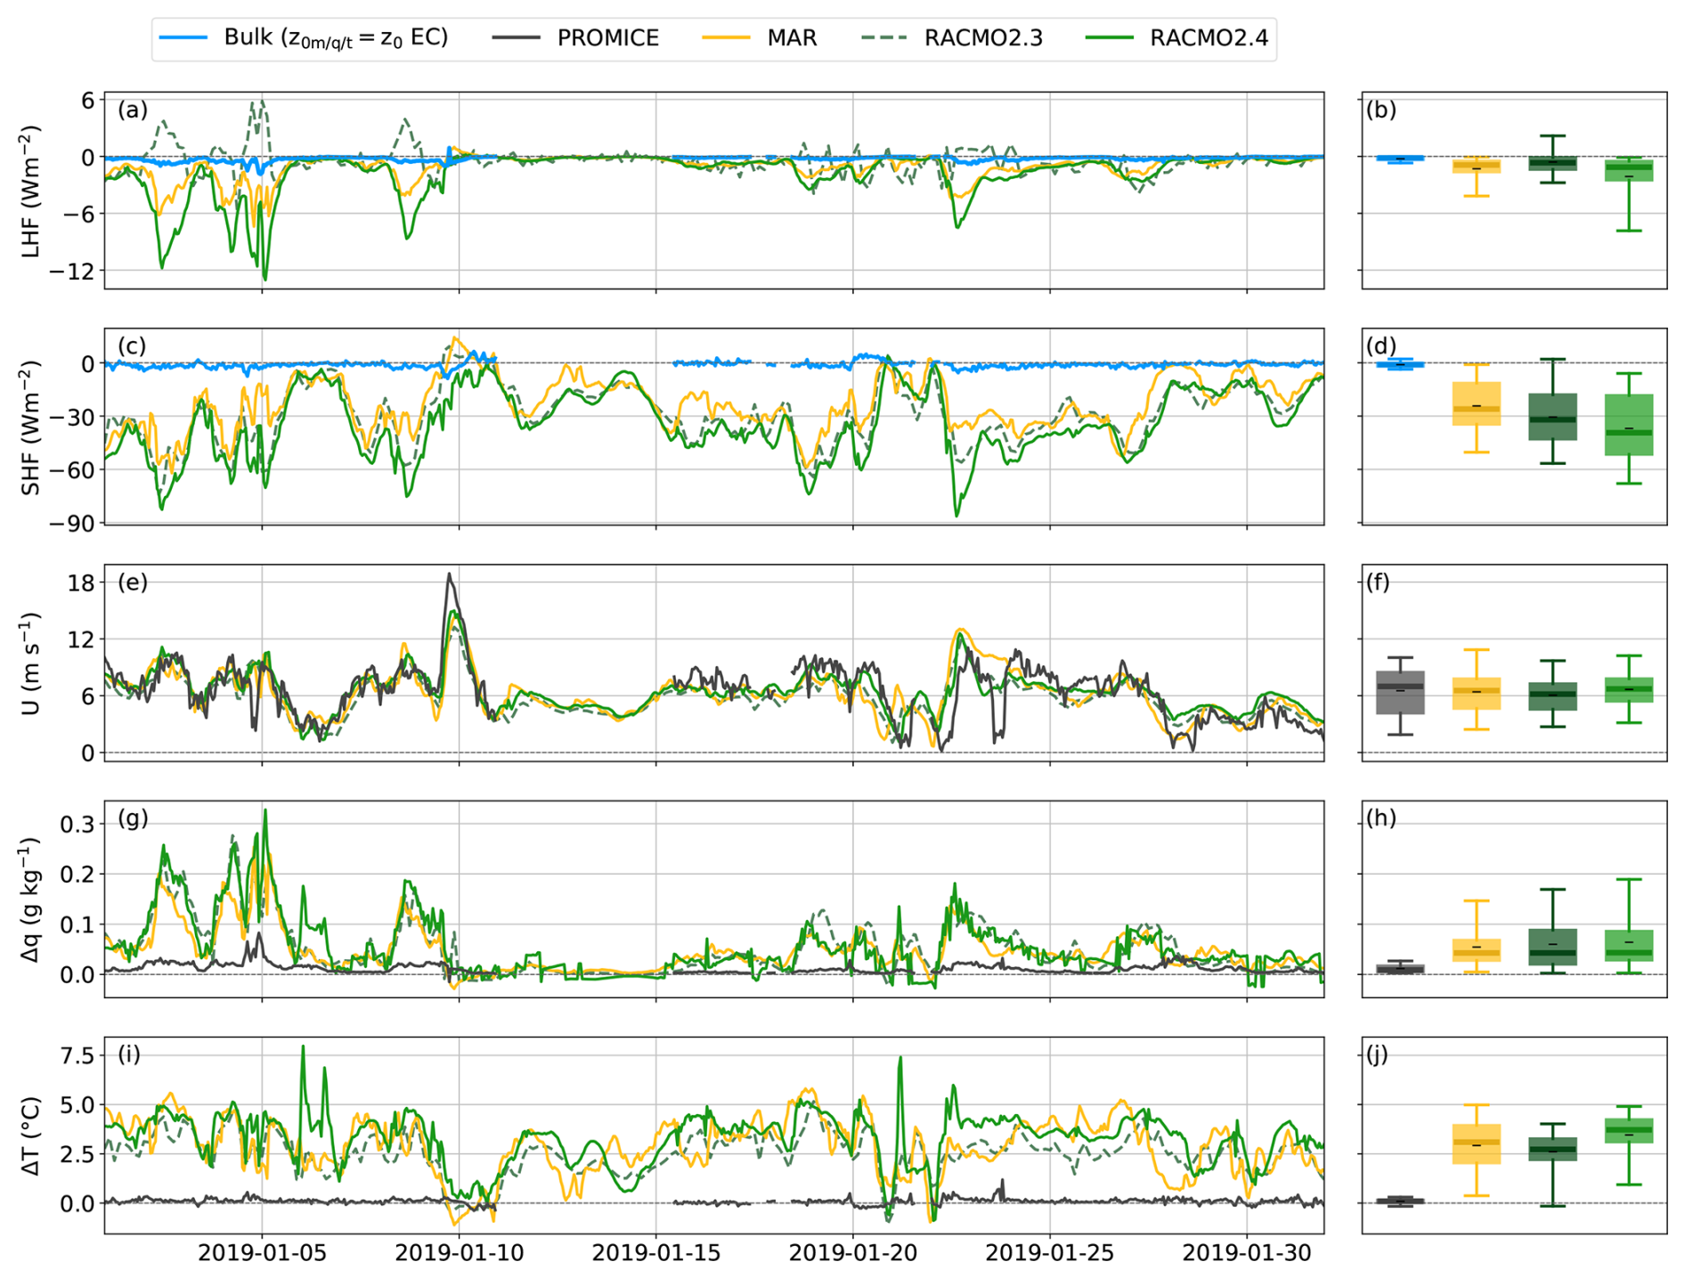The height and width of the screenshot is (1278, 1685).
Task: Click the panel (g) label
Action: click(133, 818)
